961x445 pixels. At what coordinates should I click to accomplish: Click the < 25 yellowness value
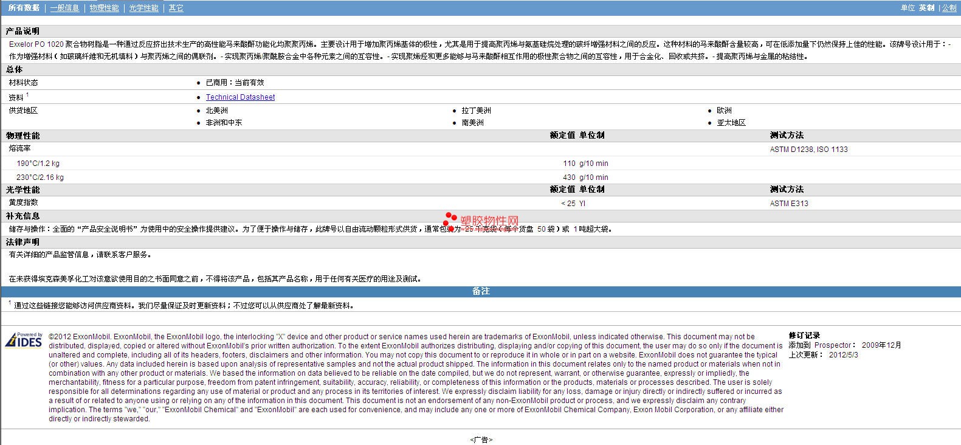pos(568,204)
